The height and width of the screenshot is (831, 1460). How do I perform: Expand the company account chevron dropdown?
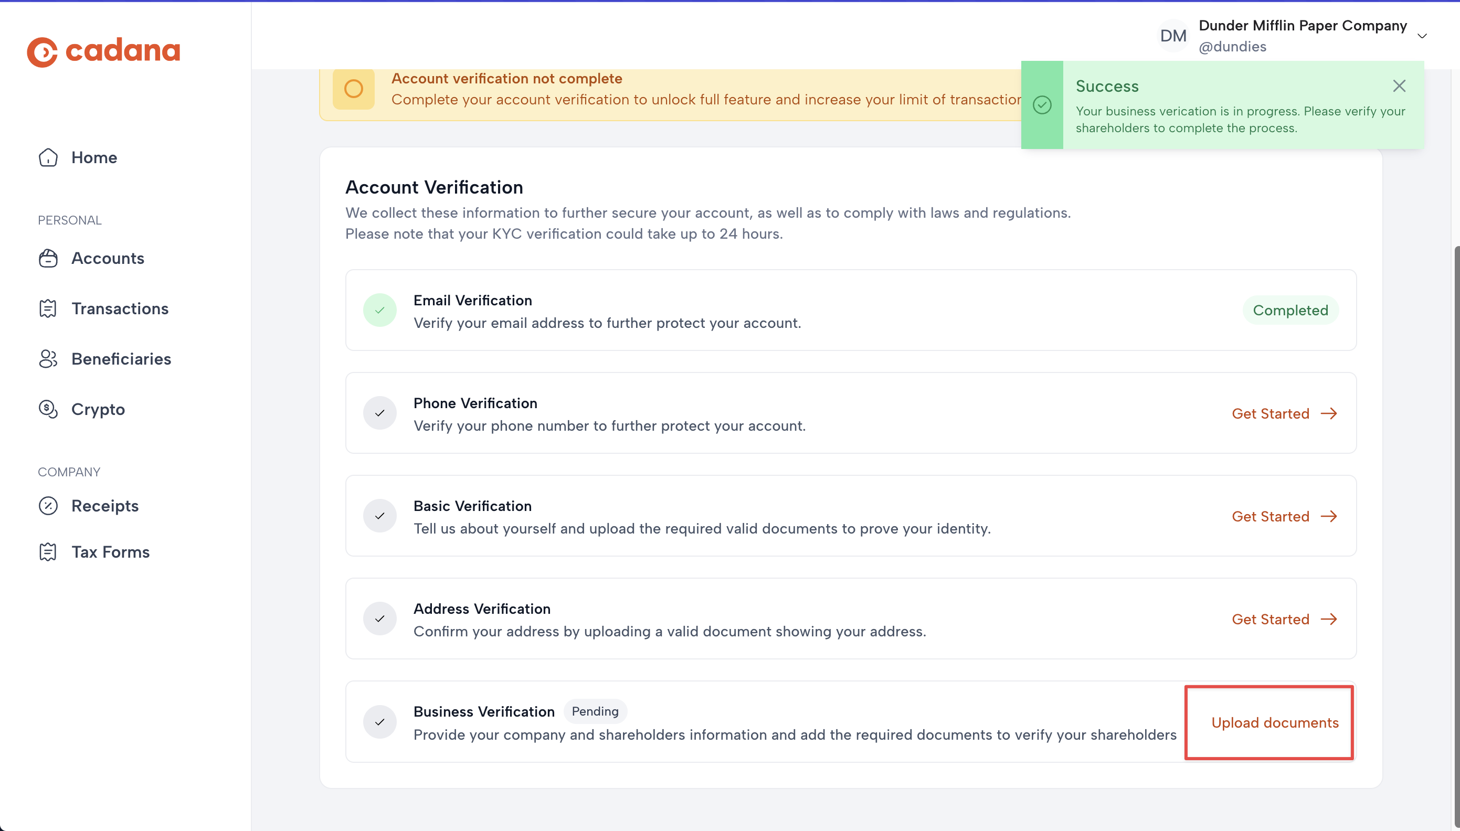click(x=1422, y=36)
